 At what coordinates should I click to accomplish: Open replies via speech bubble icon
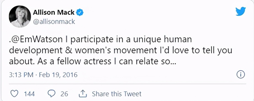coord(52,94)
